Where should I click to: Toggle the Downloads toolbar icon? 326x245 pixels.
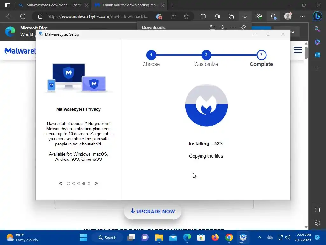pos(245,16)
